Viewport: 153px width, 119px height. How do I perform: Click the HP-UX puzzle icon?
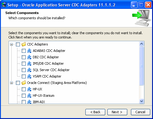(29, 89)
